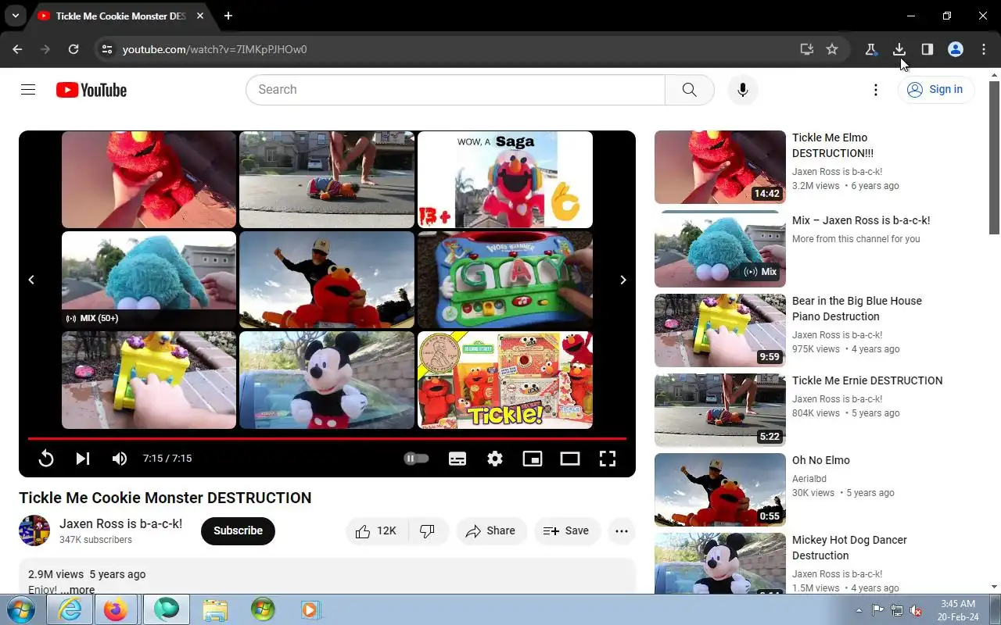Open Jaxen Ross channel avatar

pos(34,530)
